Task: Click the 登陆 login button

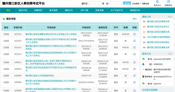Action: [127, 3]
